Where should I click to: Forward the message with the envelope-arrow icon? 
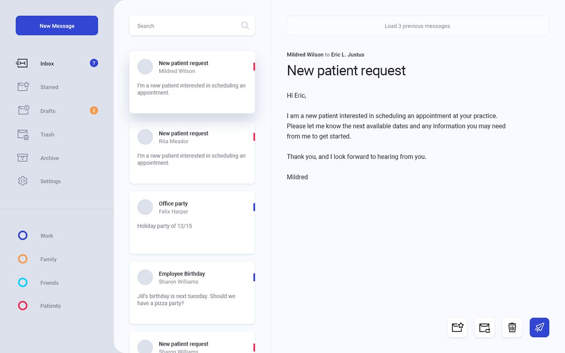[x=484, y=328]
